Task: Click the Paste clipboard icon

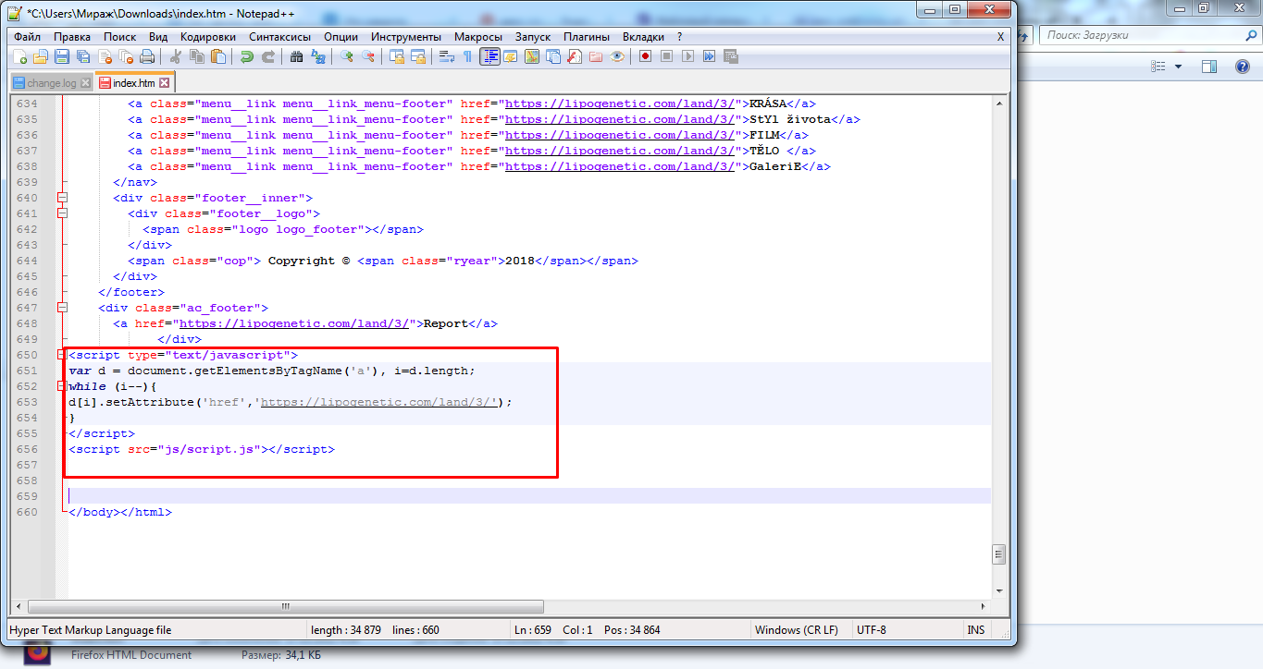Action: point(217,56)
